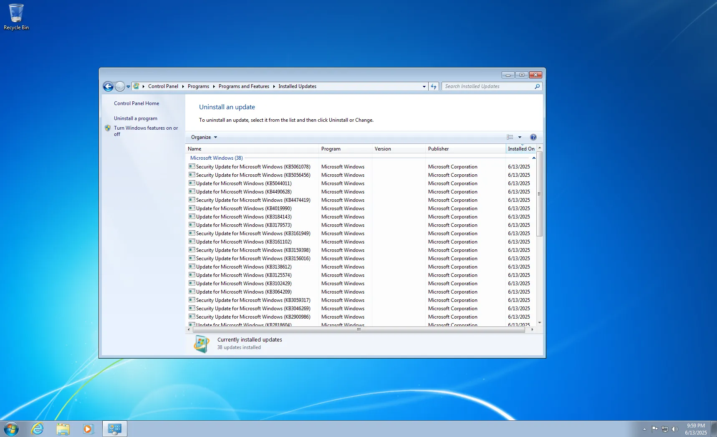Click icon of Security Update KB3159398
Viewport: 717px width, 437px height.
[192, 250]
